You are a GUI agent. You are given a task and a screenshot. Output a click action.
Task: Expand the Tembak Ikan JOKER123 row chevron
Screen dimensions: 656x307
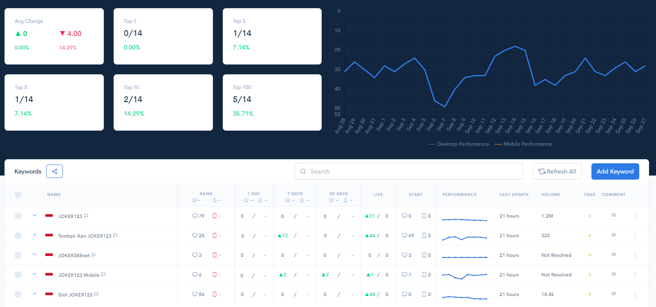coord(34,235)
